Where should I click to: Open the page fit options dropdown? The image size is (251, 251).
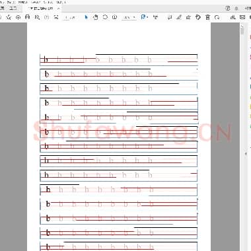click(x=144, y=17)
